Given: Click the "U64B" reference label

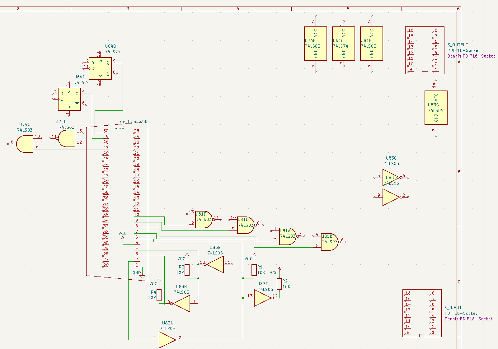Looking at the screenshot, I should 110,46.
